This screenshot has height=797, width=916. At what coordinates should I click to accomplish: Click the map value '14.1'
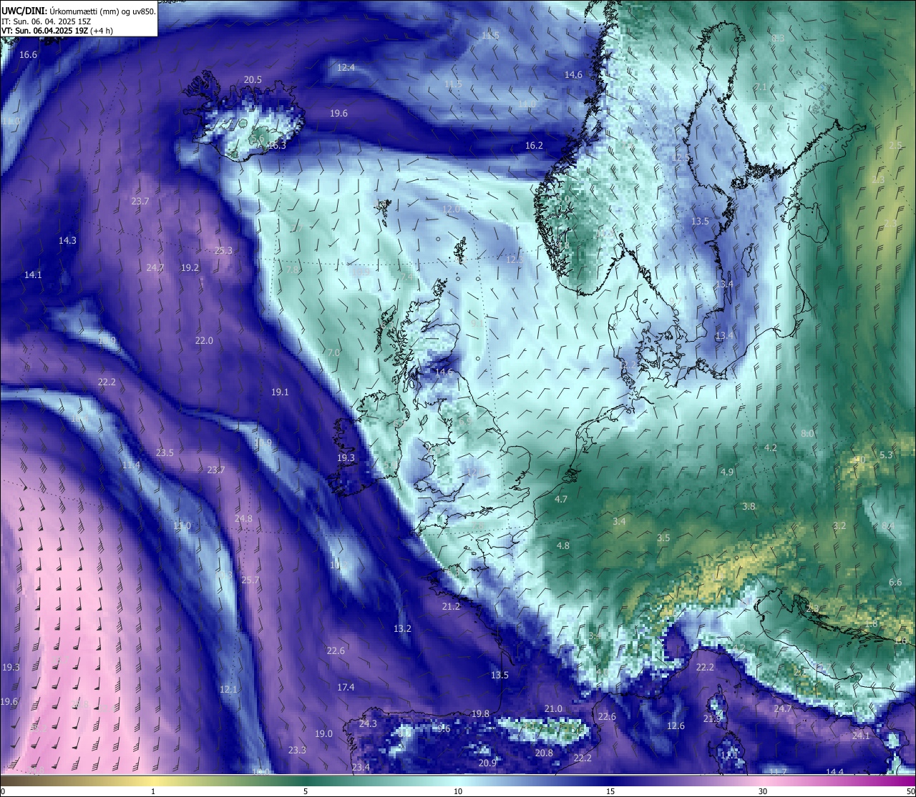[33, 274]
